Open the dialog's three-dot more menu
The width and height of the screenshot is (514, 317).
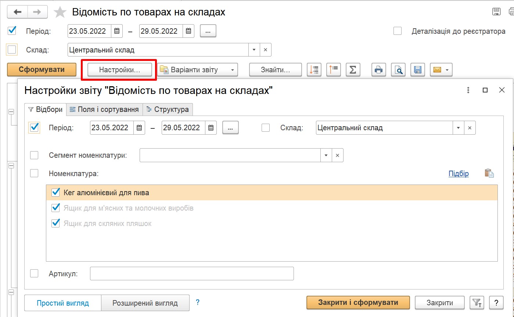point(468,90)
